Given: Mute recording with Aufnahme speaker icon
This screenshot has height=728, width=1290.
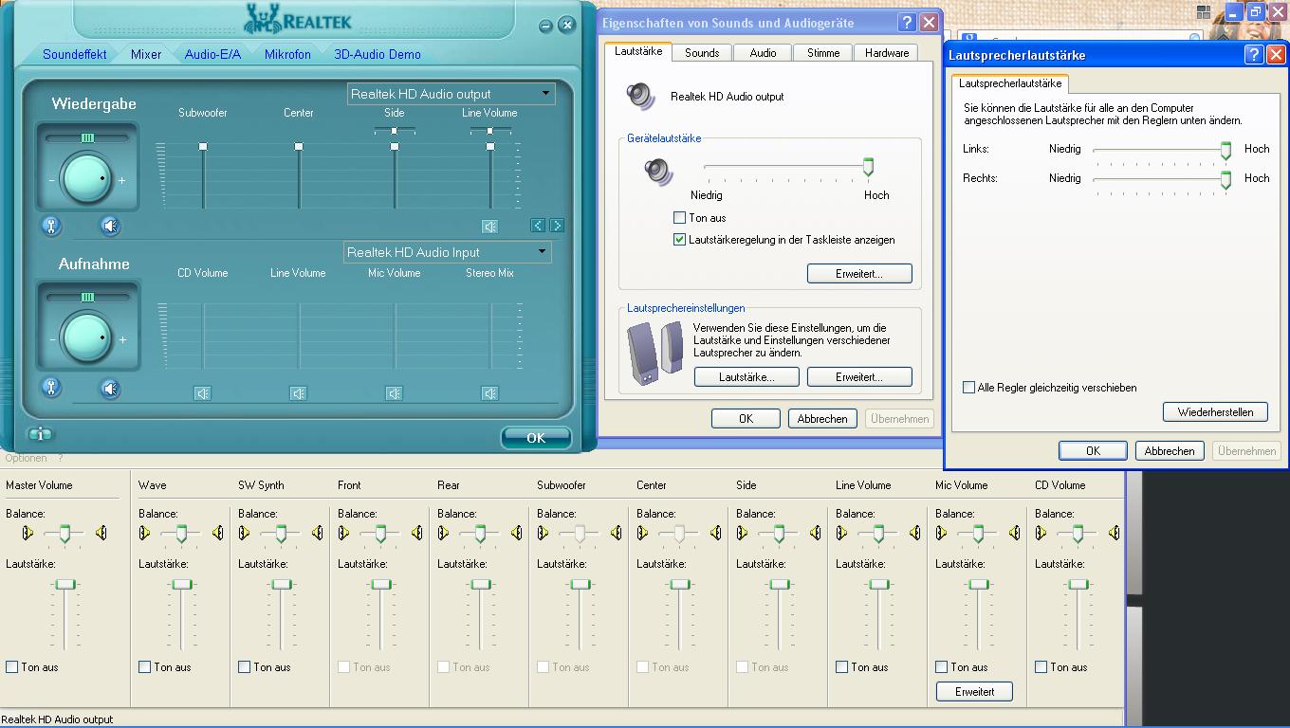Looking at the screenshot, I should coord(111,388).
